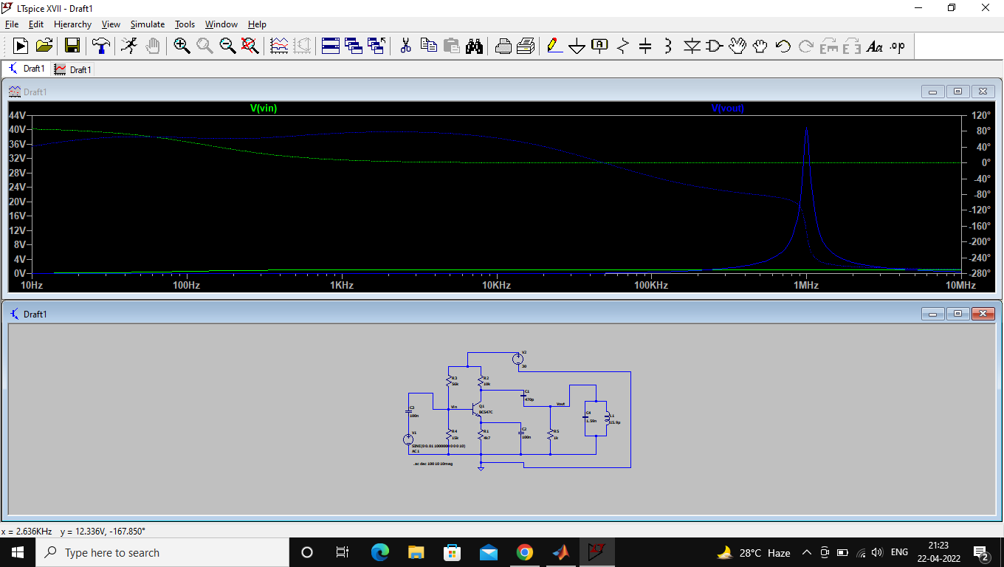Switch to the Draft1 waveform plot tab
The image size is (1004, 567).
coord(73,69)
